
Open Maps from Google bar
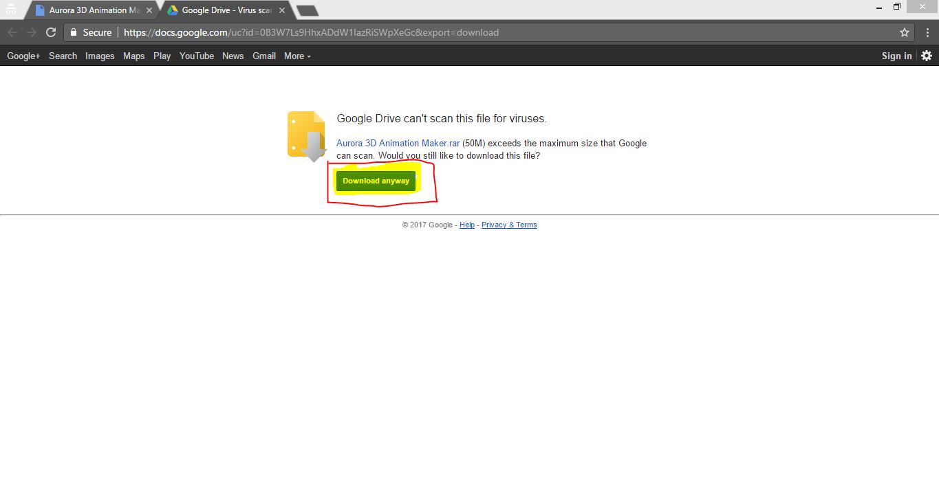coord(134,56)
